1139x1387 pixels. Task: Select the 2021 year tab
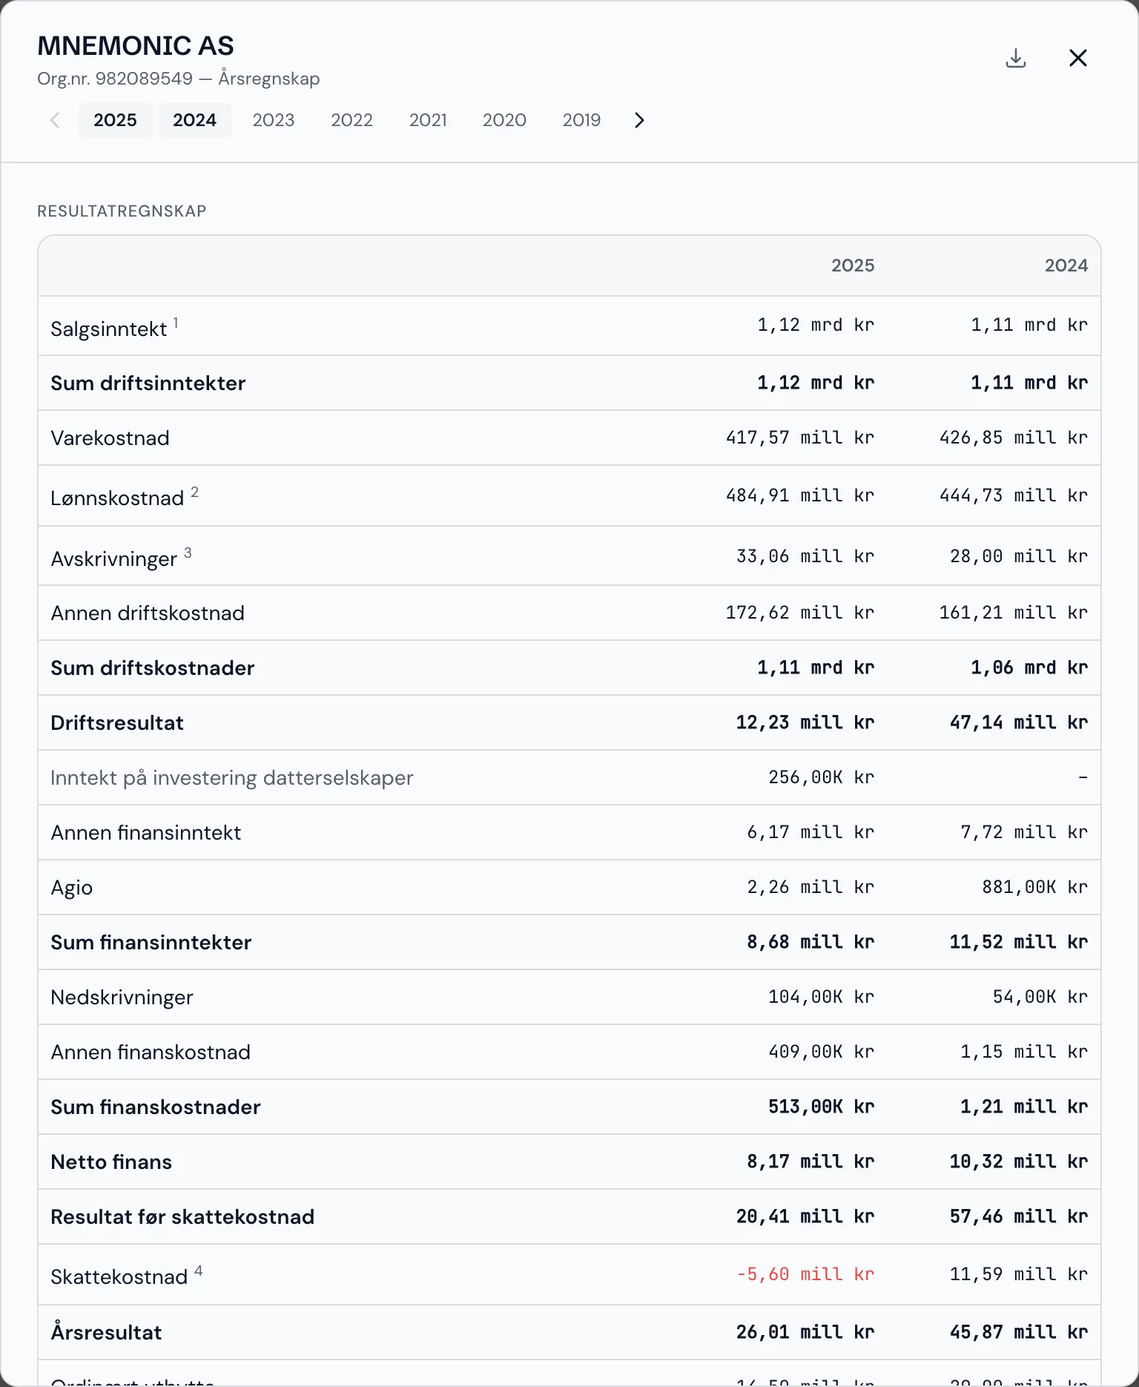(x=428, y=120)
